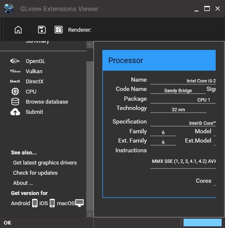Click the Technology field 32 nm

[x=178, y=110]
